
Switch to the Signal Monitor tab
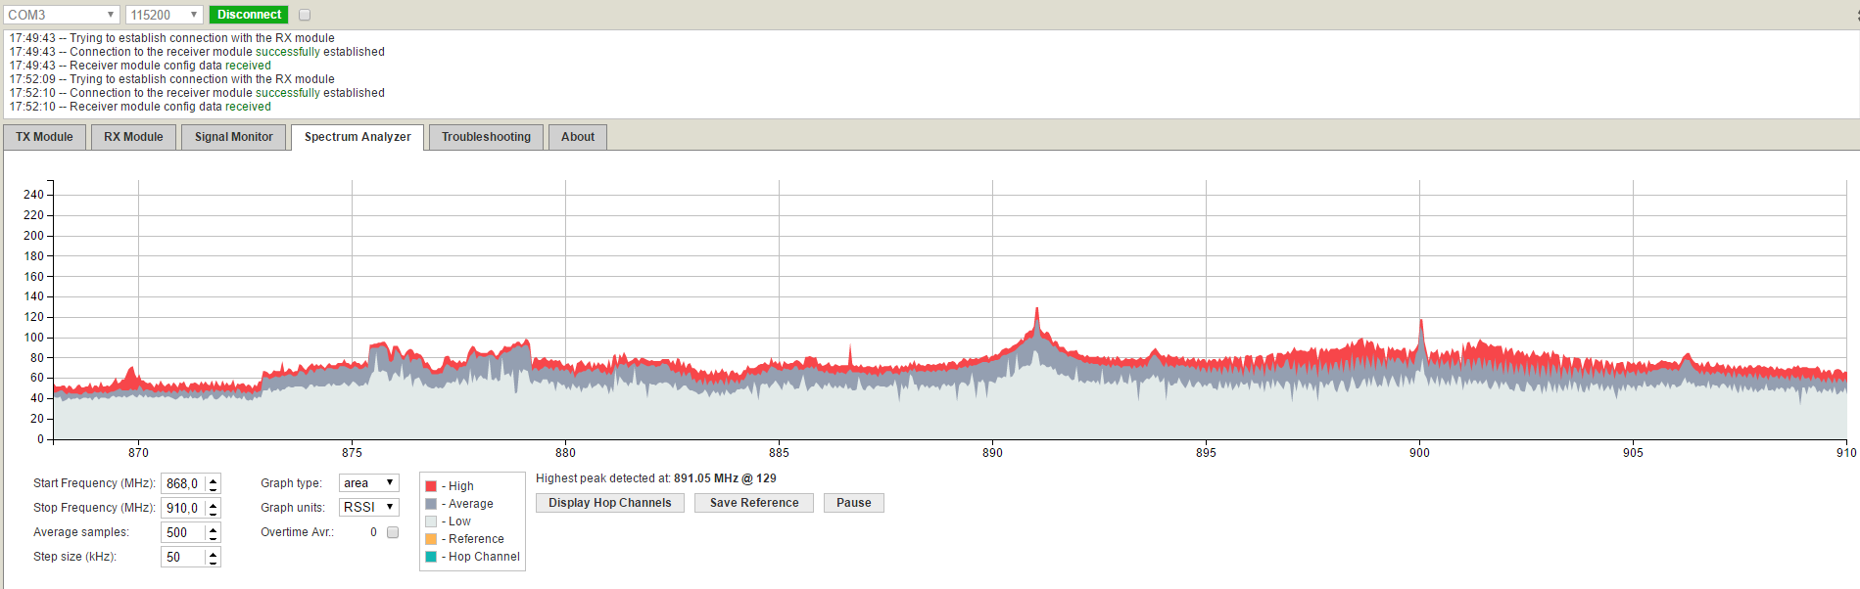coord(233,137)
